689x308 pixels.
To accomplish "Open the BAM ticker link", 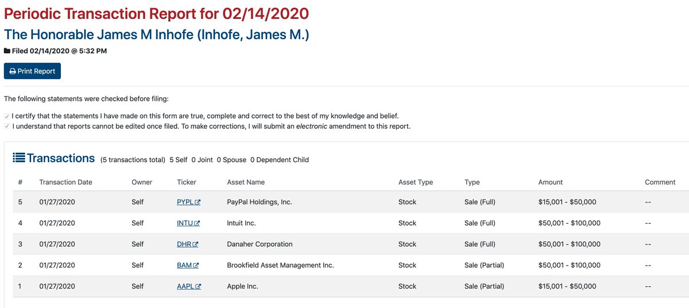I will click(x=188, y=265).
